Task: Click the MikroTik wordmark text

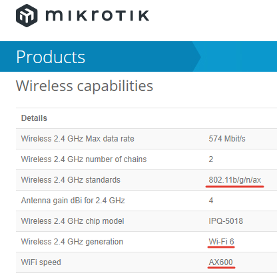Action: pyautogui.click(x=97, y=15)
